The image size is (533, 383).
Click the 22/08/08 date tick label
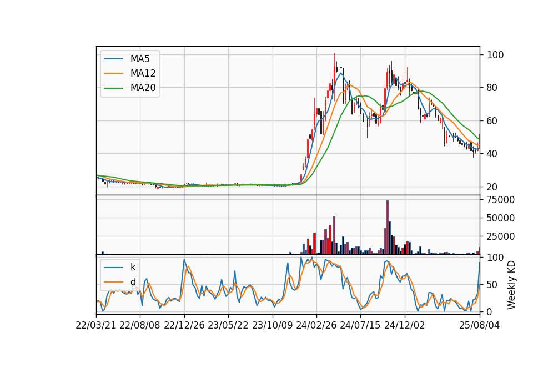coord(140,325)
